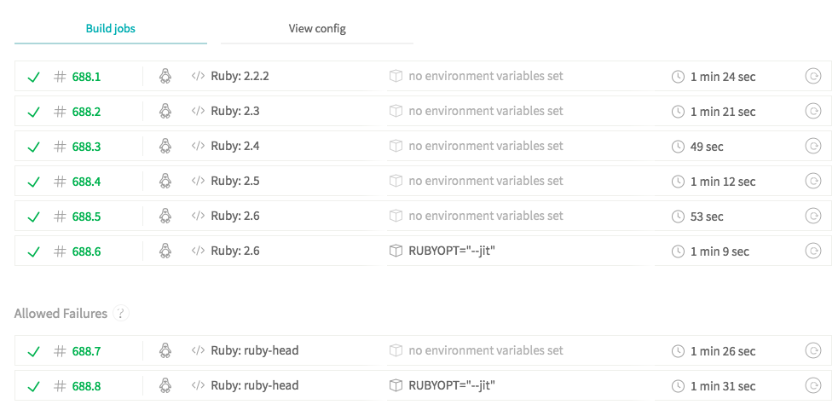Image resolution: width=838 pixels, height=416 pixels.
Task: Click the restart icon for job 688.7
Action: coord(813,350)
